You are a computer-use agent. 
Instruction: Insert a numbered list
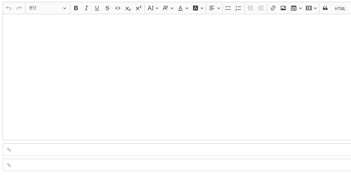pos(238,8)
